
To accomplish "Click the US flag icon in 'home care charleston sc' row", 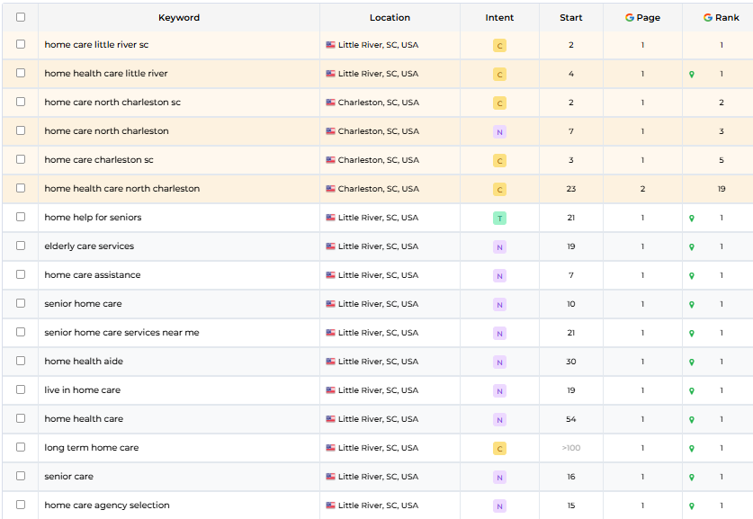I will 330,160.
